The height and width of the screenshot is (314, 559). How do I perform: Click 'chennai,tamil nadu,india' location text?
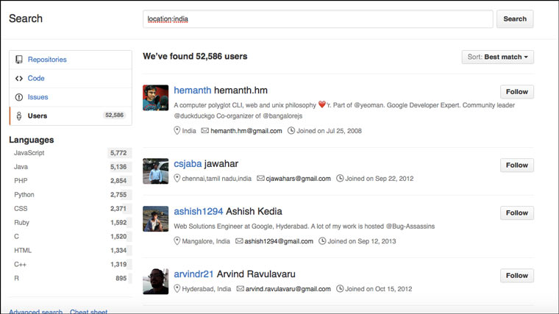tap(217, 179)
